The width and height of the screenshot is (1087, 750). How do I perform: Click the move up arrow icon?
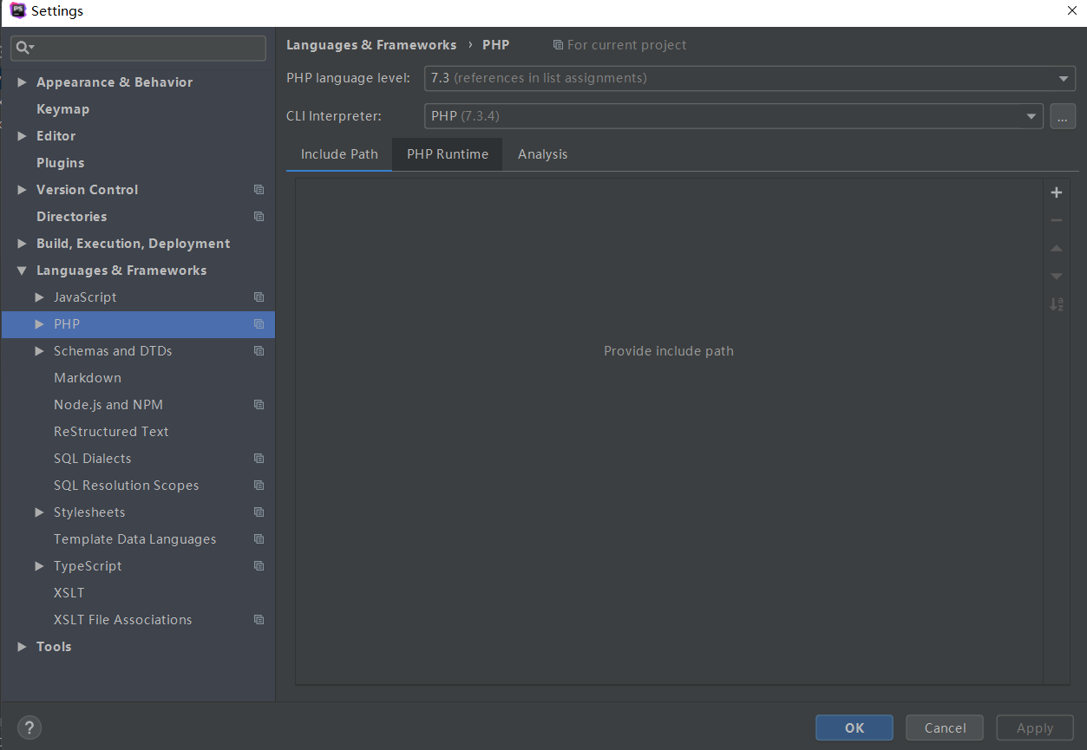click(x=1056, y=248)
